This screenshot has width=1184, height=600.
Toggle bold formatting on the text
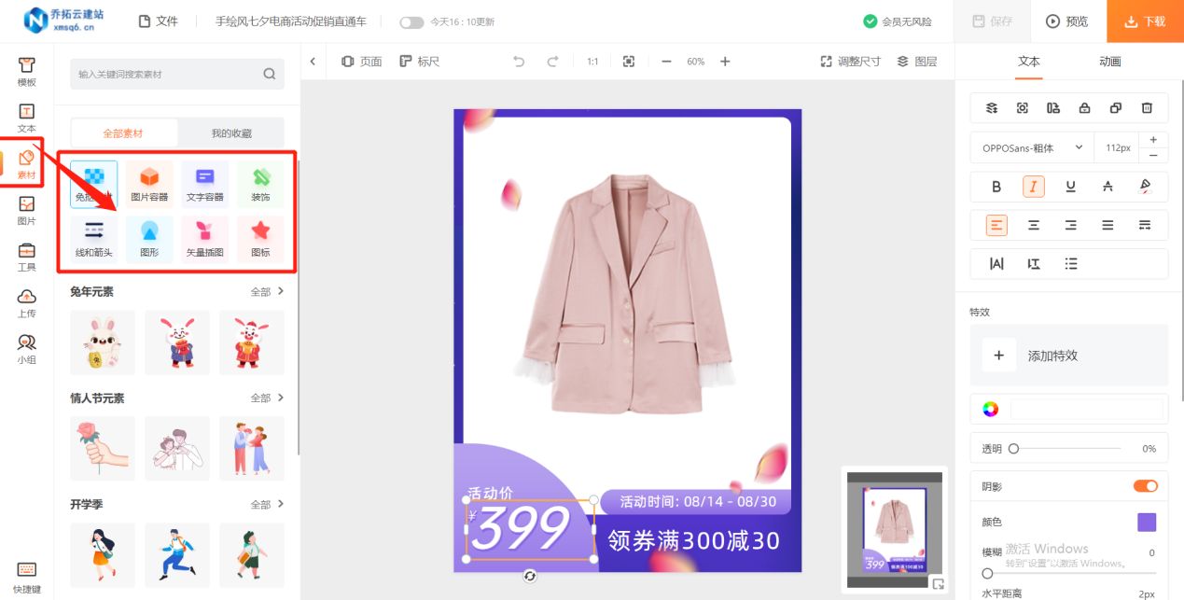996,187
